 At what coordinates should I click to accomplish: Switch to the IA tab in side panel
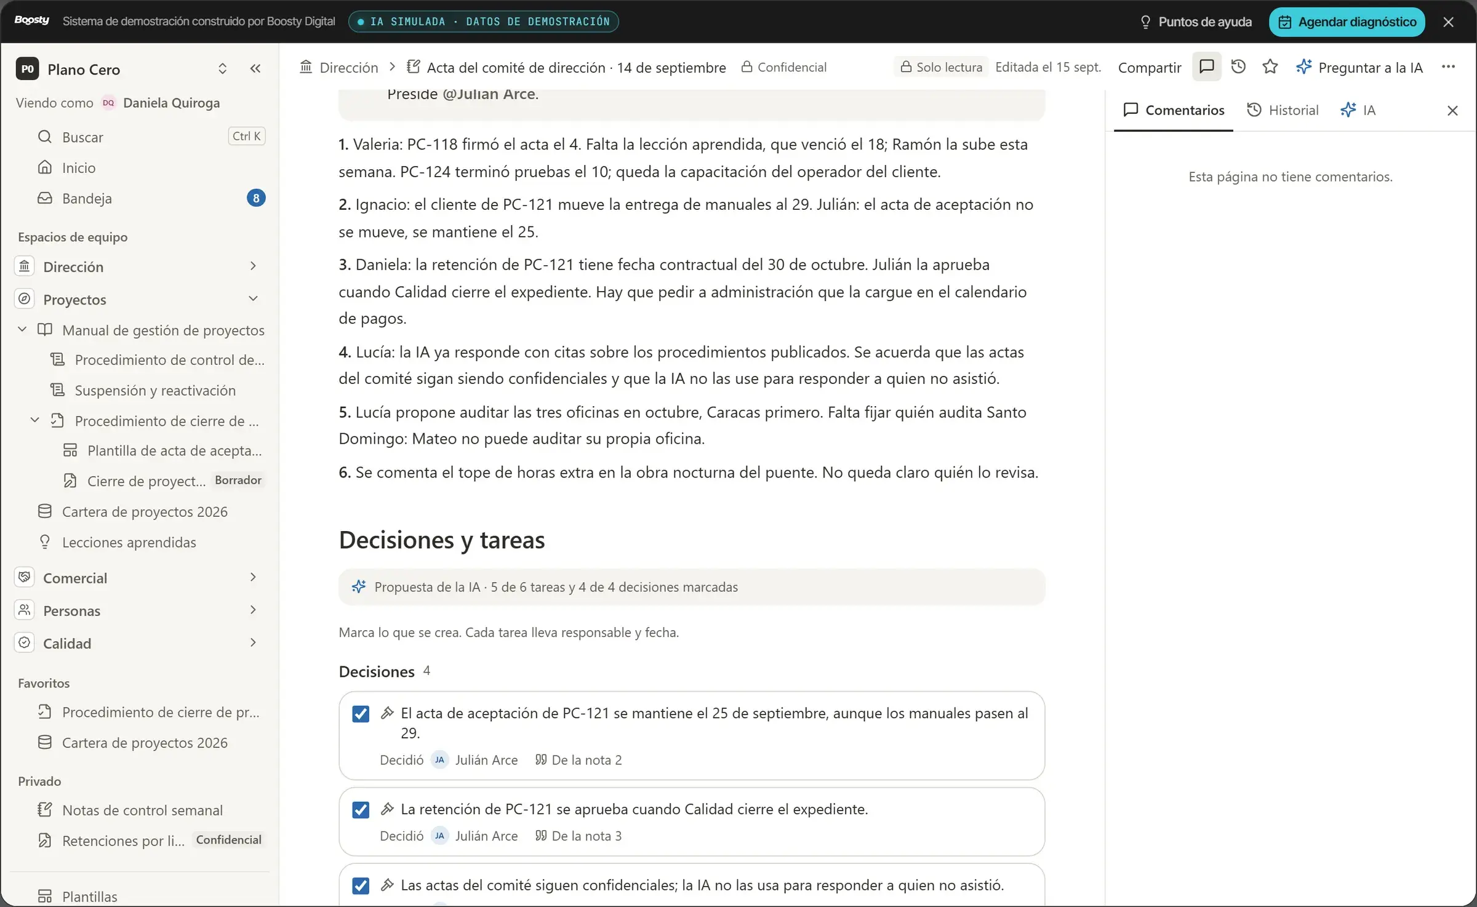pyautogui.click(x=1358, y=110)
